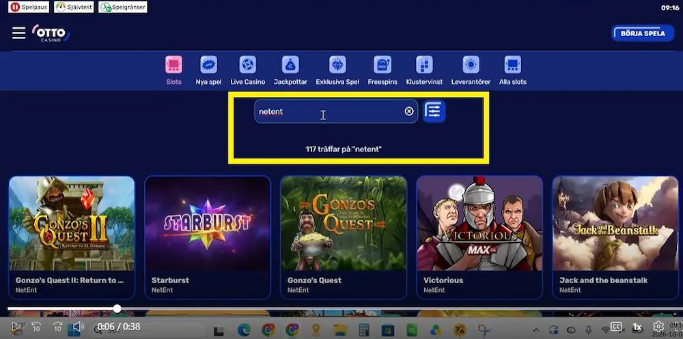Open the Live Casino category

tap(248, 70)
